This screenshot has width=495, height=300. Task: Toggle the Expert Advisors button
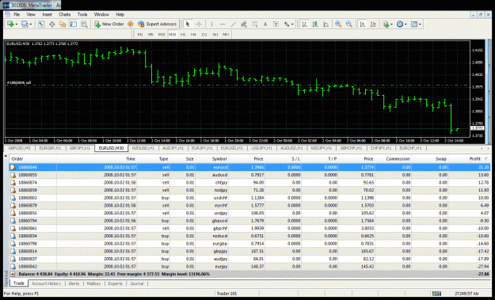click(x=158, y=24)
